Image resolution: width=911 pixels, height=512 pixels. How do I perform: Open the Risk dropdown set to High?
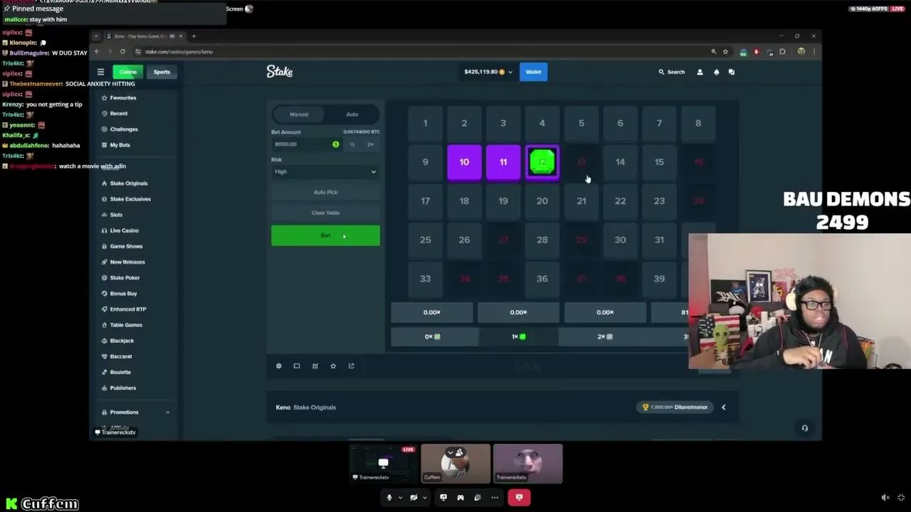click(325, 171)
